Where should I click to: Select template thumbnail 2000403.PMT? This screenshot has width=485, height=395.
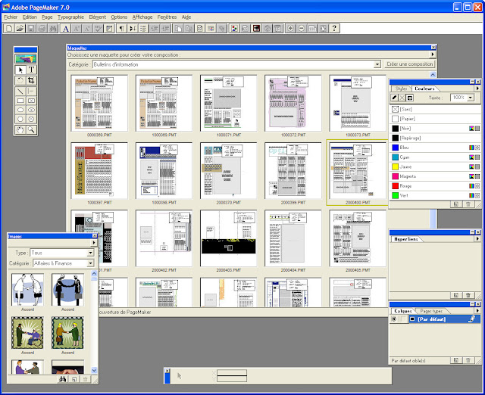(x=229, y=238)
